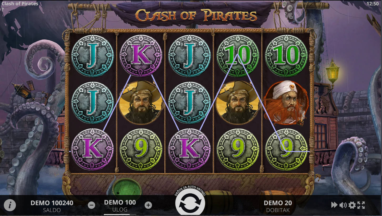Click the white-turban red-bearded pirate symbol
Viewport: 382px width, 216px height.
pyautogui.click(x=286, y=102)
